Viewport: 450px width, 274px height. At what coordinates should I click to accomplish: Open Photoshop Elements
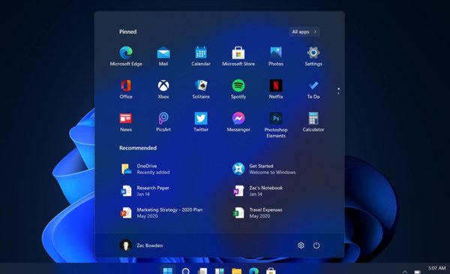pyautogui.click(x=276, y=125)
